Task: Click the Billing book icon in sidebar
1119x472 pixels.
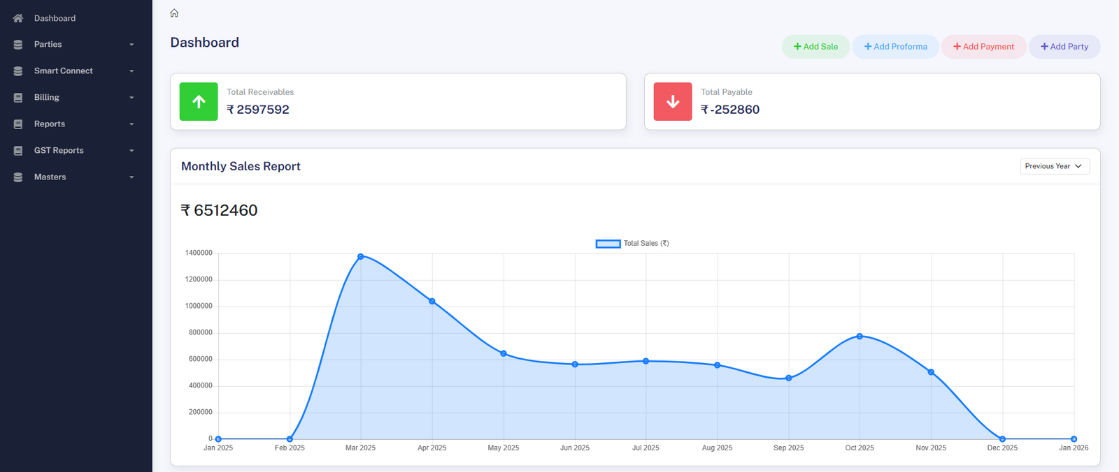Action: [18, 98]
